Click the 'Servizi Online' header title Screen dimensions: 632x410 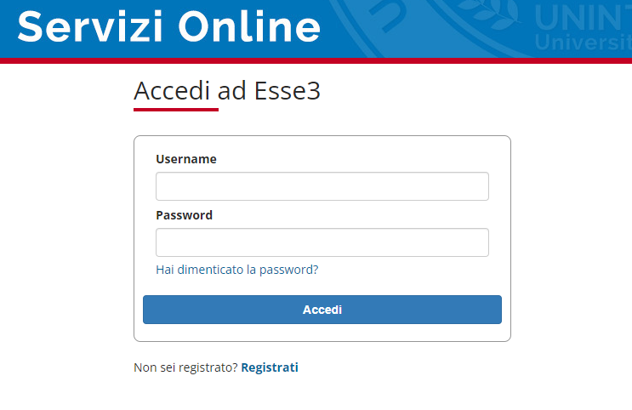169,26
